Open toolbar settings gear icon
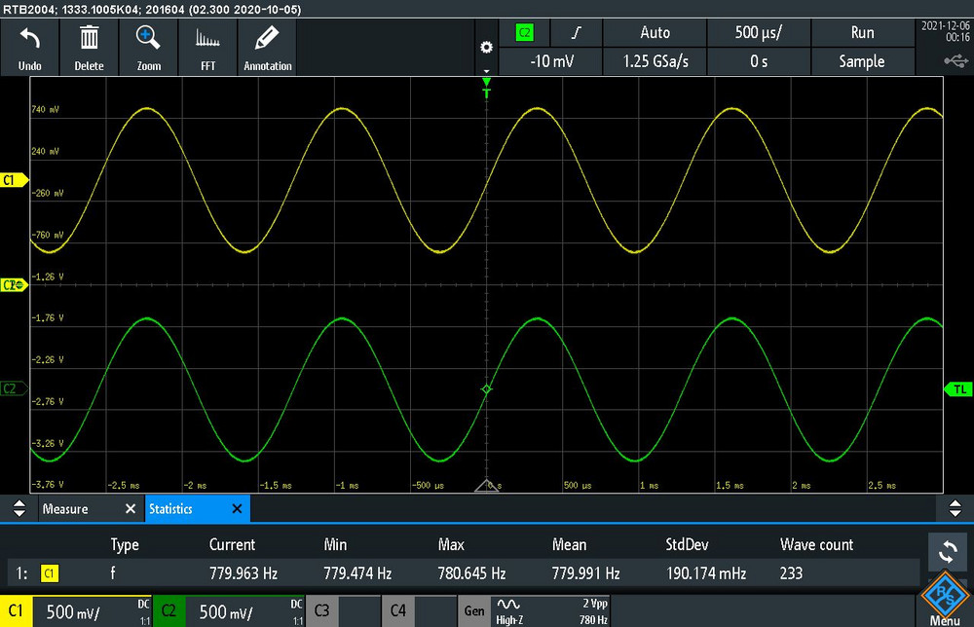The width and height of the screenshot is (974, 627). coord(486,47)
